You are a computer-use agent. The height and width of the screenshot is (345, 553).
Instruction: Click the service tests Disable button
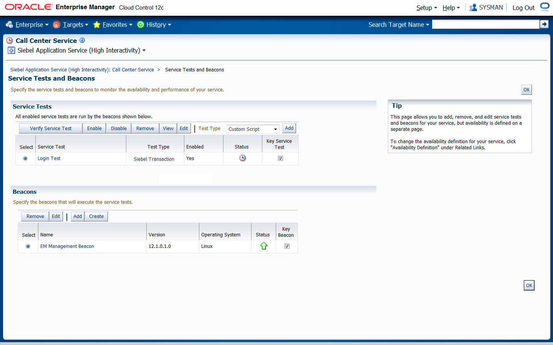pos(119,129)
